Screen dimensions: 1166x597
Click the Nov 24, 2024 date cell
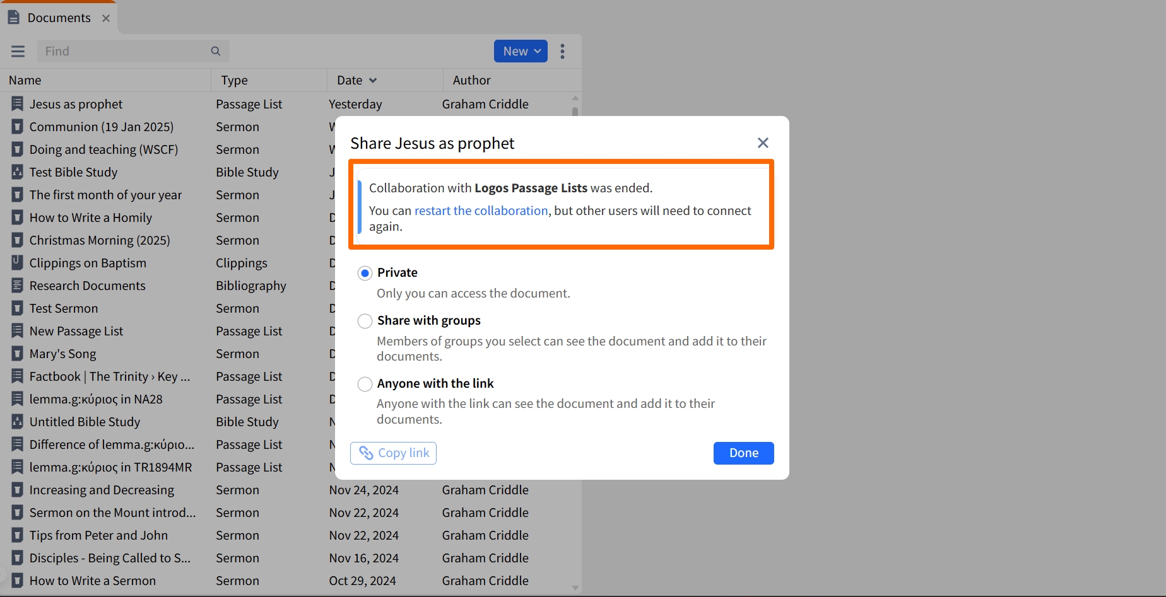pos(363,490)
